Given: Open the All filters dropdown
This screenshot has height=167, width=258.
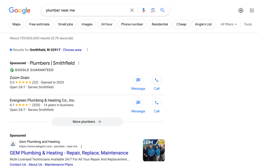Looking at the screenshot, I should click(228, 24).
